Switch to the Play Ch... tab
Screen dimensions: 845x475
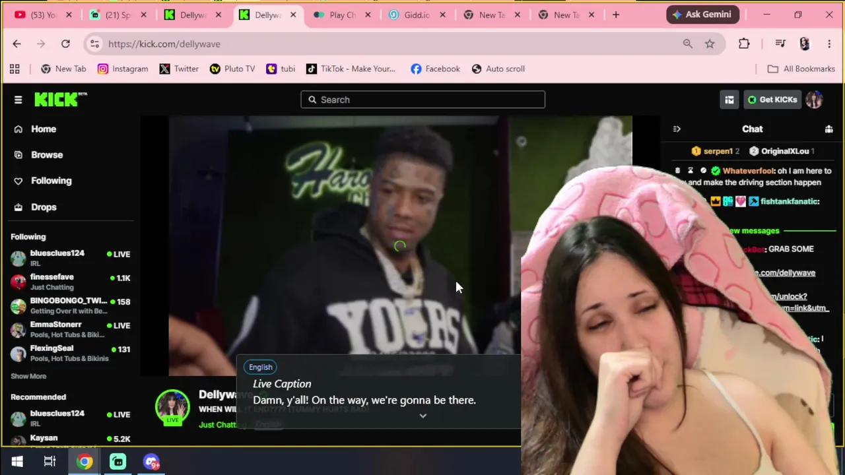(x=341, y=15)
